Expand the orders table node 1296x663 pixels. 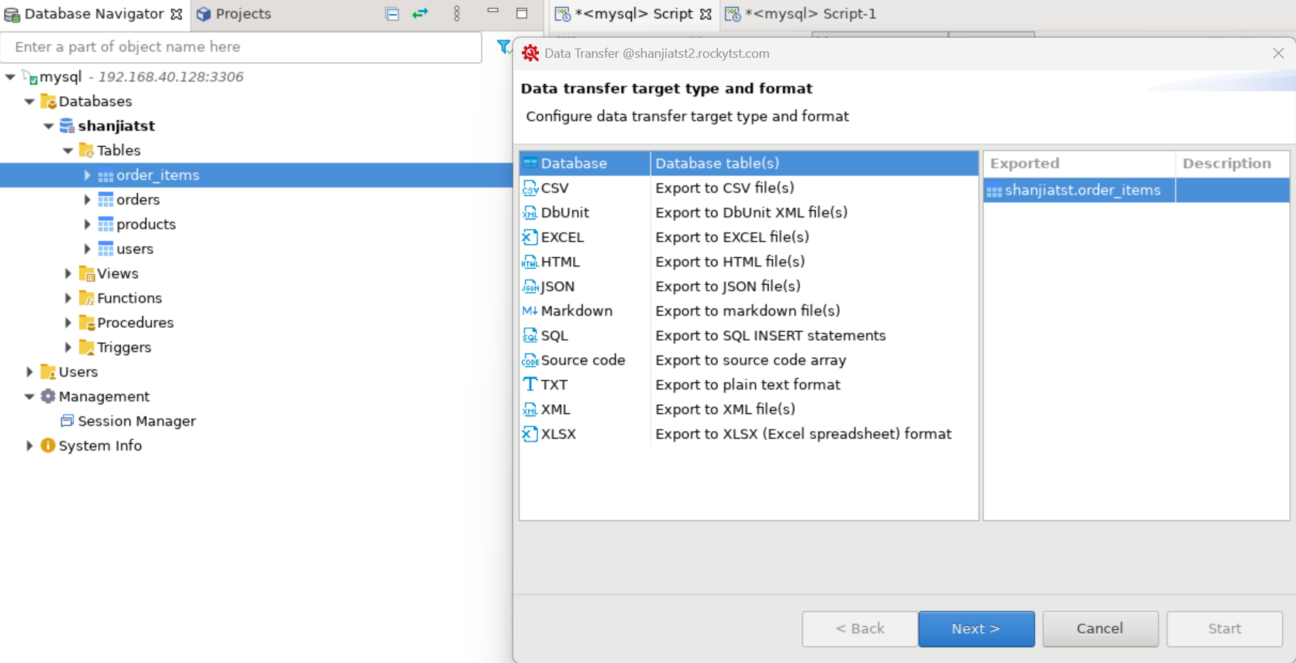pos(87,200)
